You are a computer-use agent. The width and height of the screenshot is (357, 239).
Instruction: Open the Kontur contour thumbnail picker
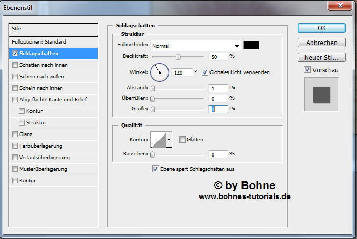158,139
